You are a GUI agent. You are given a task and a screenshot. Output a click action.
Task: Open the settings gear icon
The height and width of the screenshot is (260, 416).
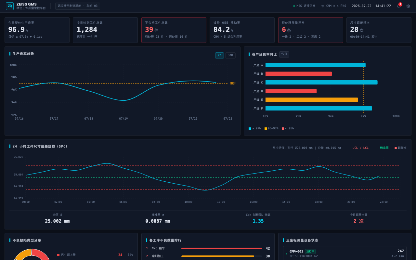point(408,6)
